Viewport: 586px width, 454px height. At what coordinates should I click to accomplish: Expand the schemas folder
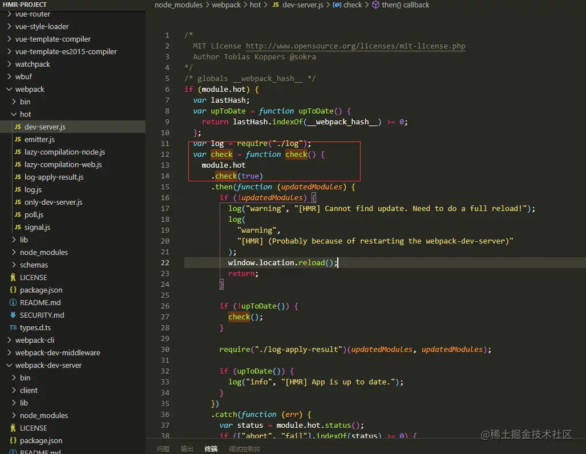click(14, 265)
